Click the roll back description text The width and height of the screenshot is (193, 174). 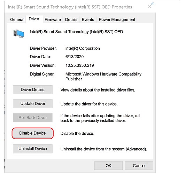point(100,118)
